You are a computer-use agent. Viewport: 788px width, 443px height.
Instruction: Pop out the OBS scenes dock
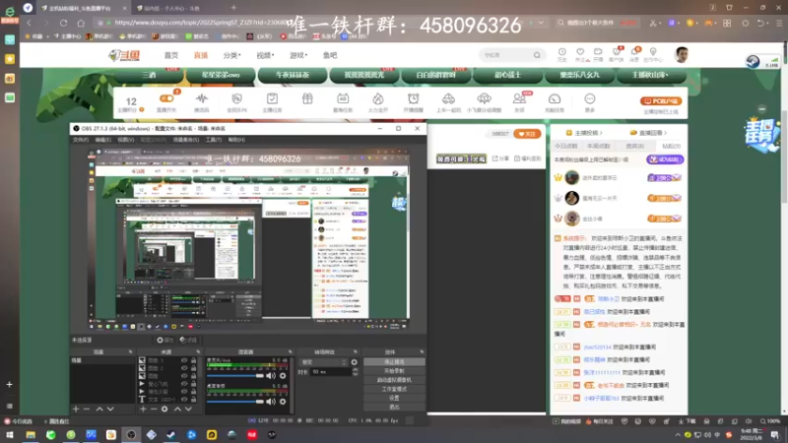[x=131, y=352]
